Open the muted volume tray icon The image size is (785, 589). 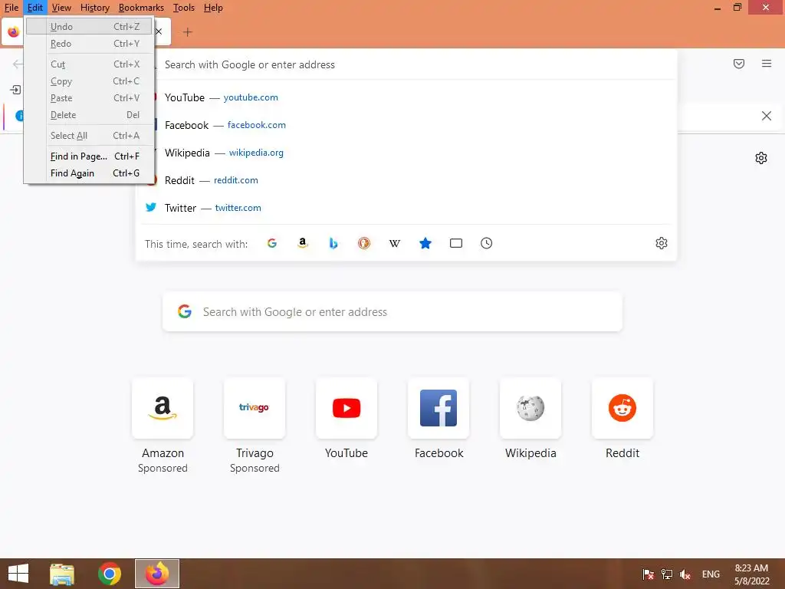(685, 574)
